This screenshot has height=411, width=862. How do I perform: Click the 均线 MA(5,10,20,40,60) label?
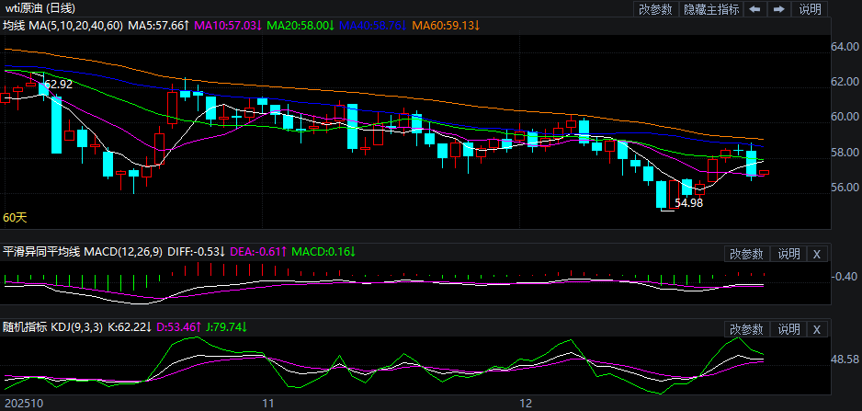point(63,26)
